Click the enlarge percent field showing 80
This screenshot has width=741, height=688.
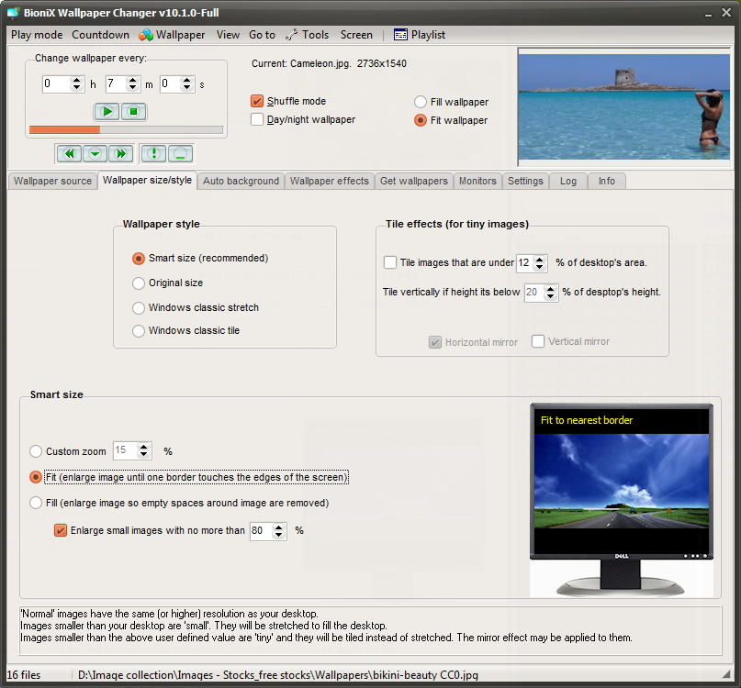click(x=262, y=531)
